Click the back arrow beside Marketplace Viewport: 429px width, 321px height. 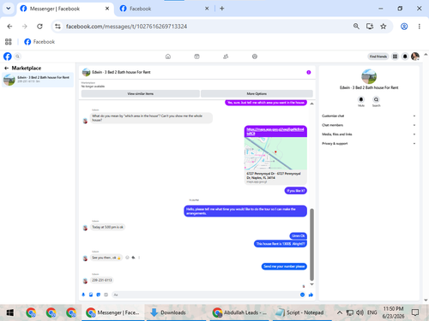pos(6,68)
